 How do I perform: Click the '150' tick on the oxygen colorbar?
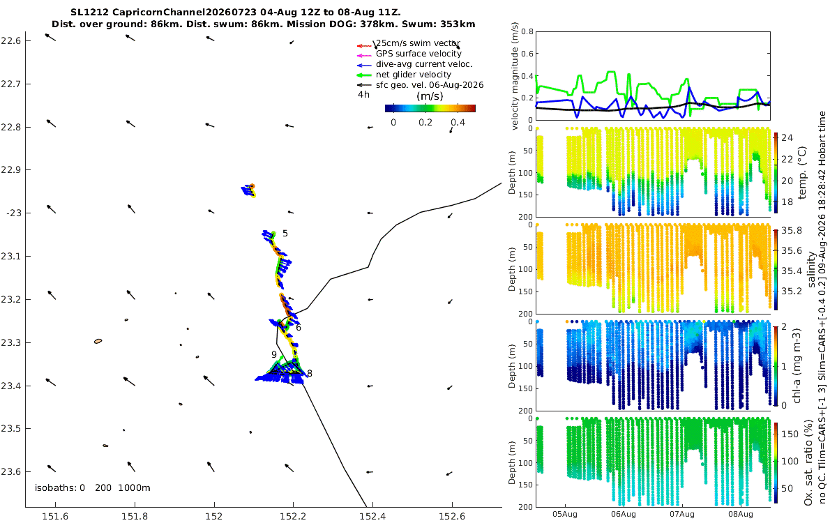789,434
